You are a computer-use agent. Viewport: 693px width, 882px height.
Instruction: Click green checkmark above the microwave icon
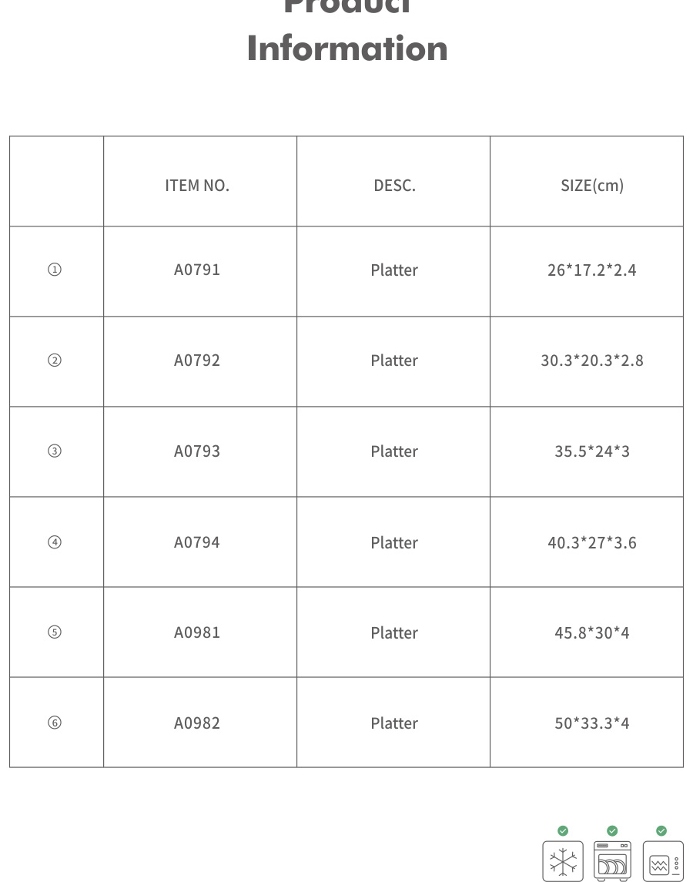(661, 830)
